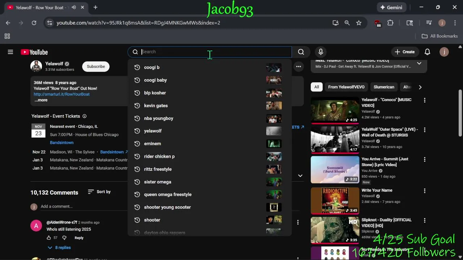Image resolution: width=463 pixels, height=260 pixels.
Task: Open the YouTube guide hamburger menu
Action: coord(10,52)
